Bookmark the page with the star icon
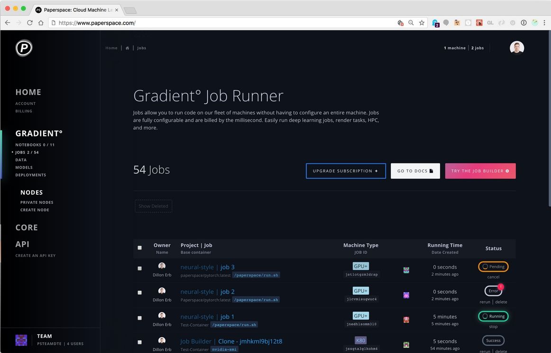 (422, 23)
